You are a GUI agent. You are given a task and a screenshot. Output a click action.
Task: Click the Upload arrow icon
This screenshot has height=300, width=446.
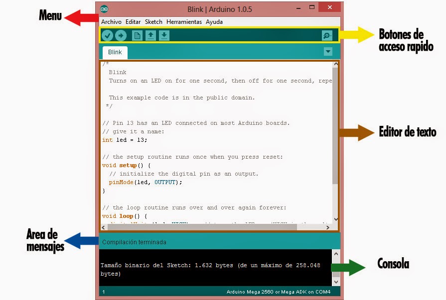pos(120,35)
